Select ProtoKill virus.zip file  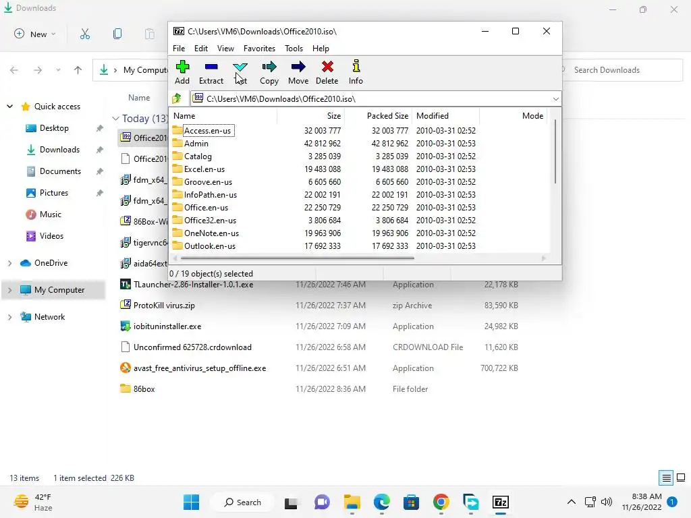[x=164, y=306]
